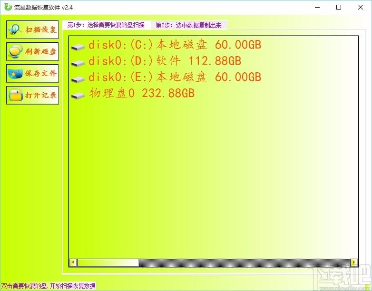Click the green app icon in title bar
The width and height of the screenshot is (372, 291).
8,7
